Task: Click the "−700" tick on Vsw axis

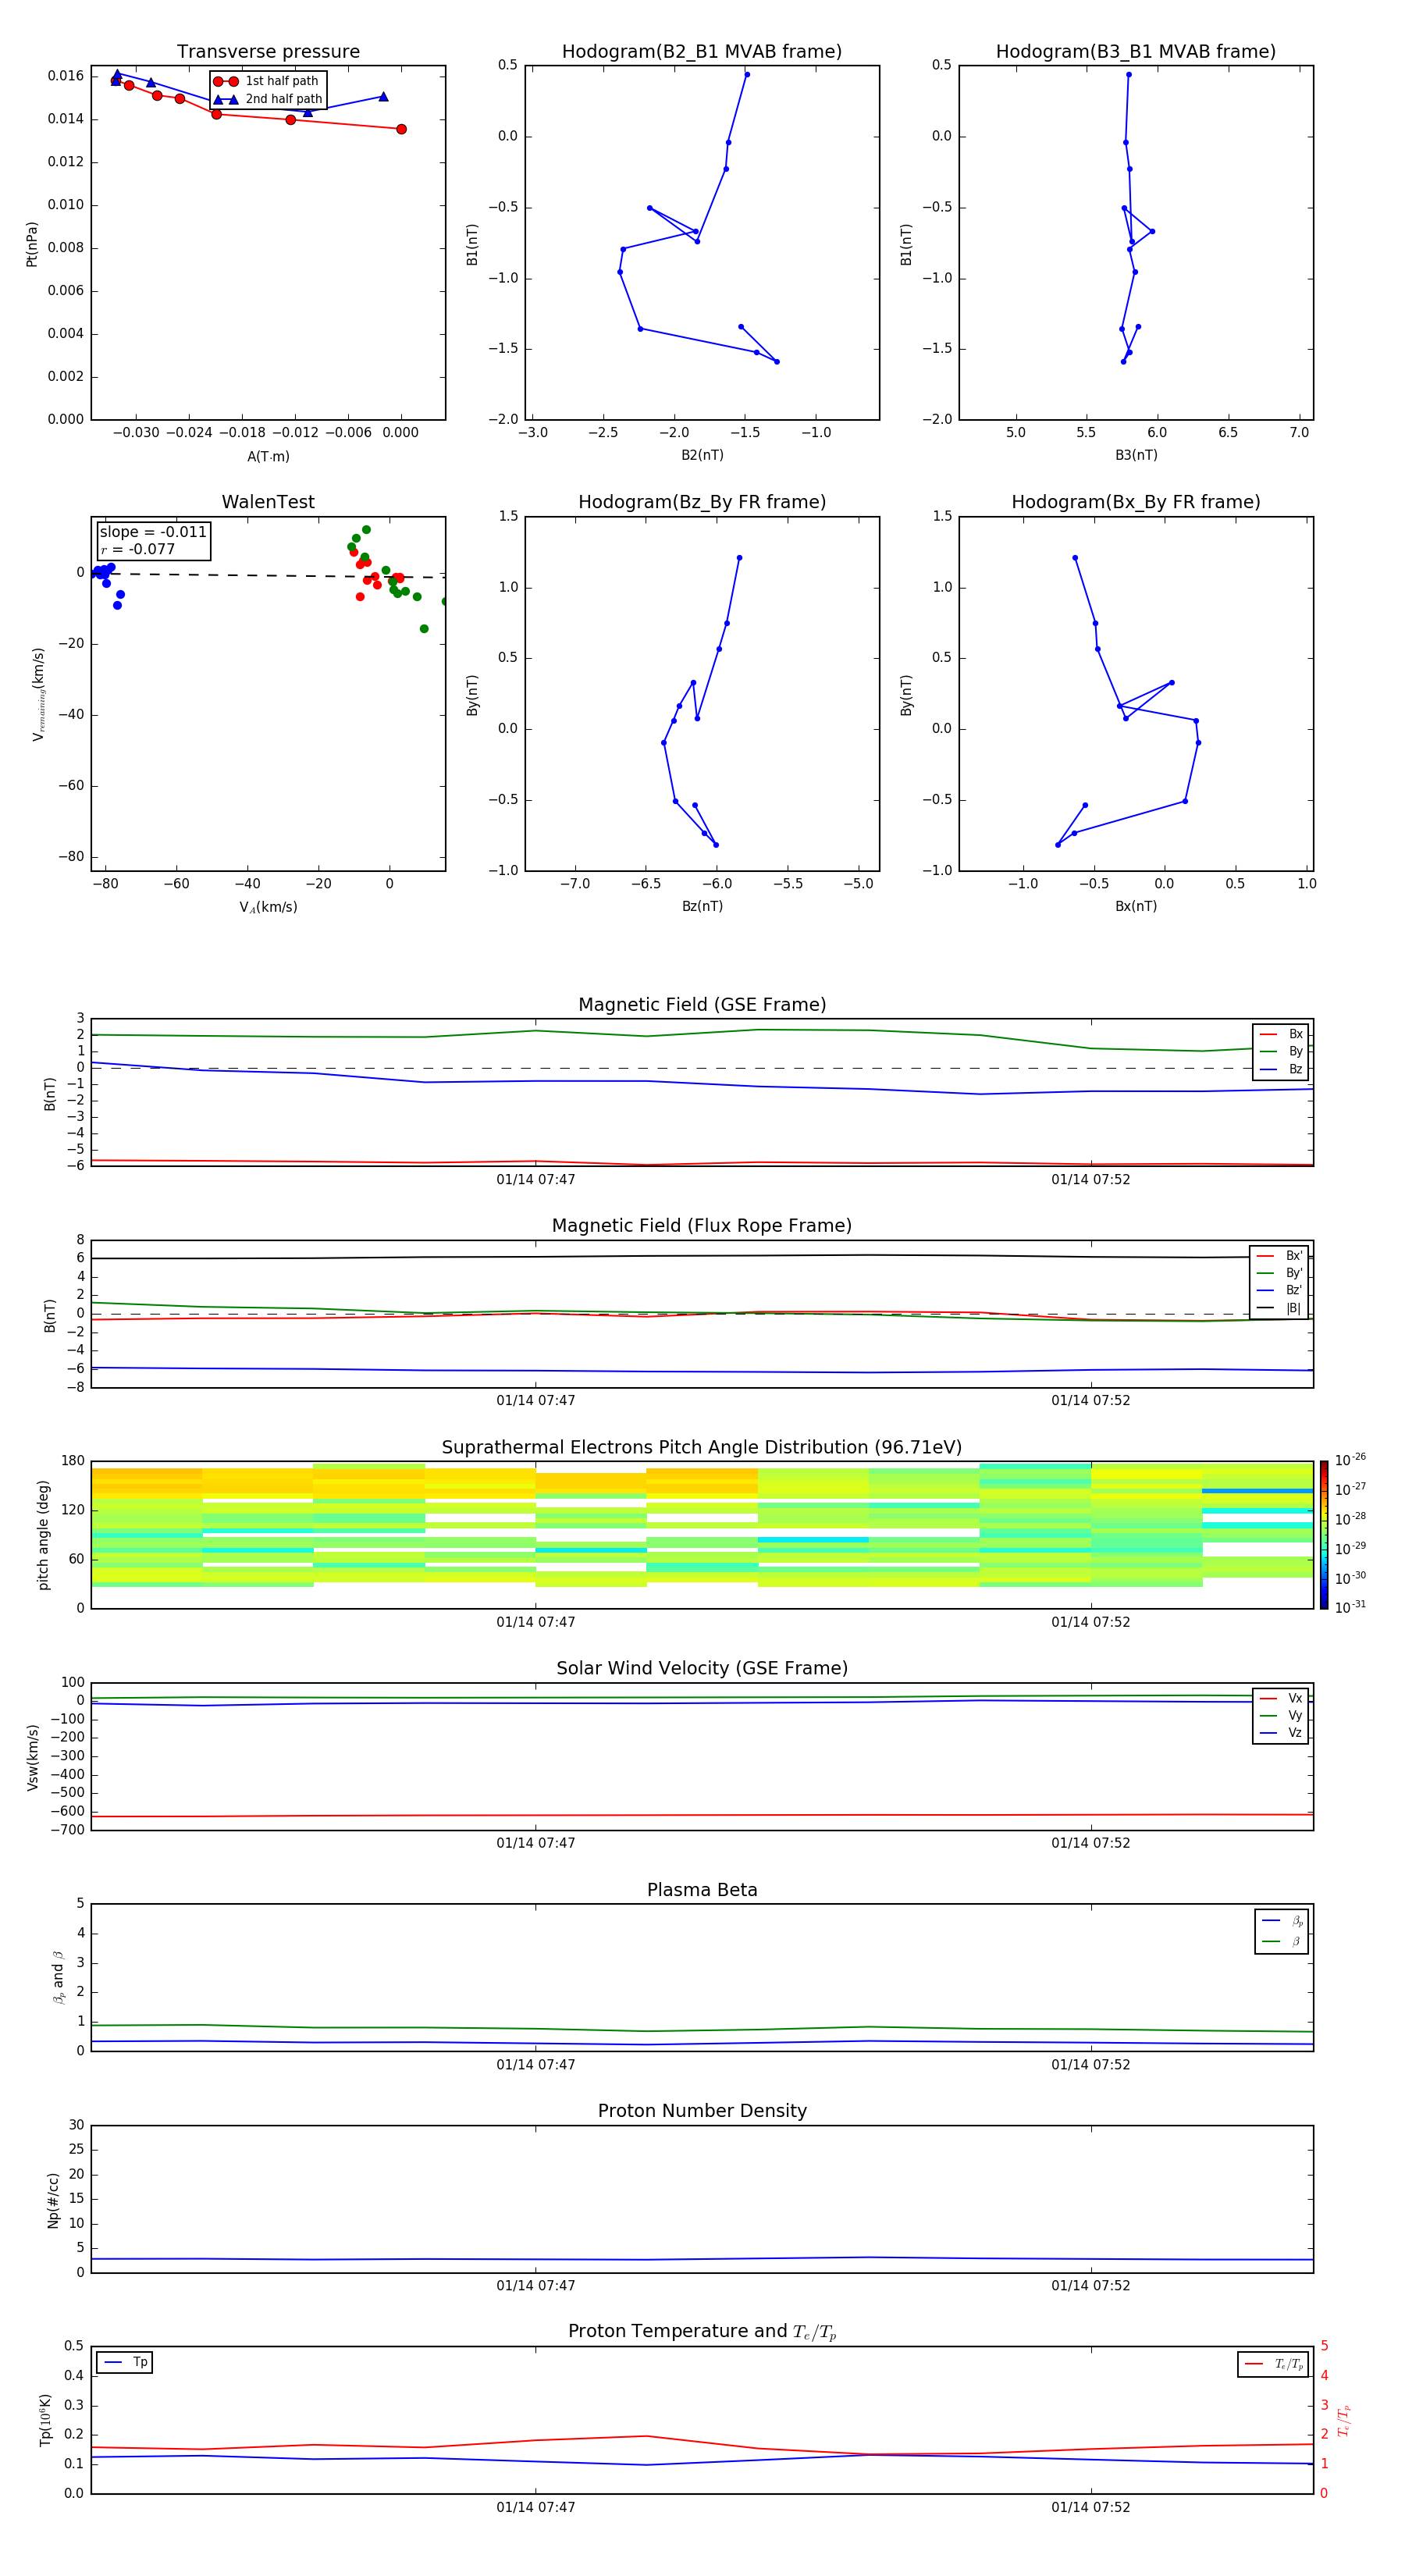Action: [69, 1829]
